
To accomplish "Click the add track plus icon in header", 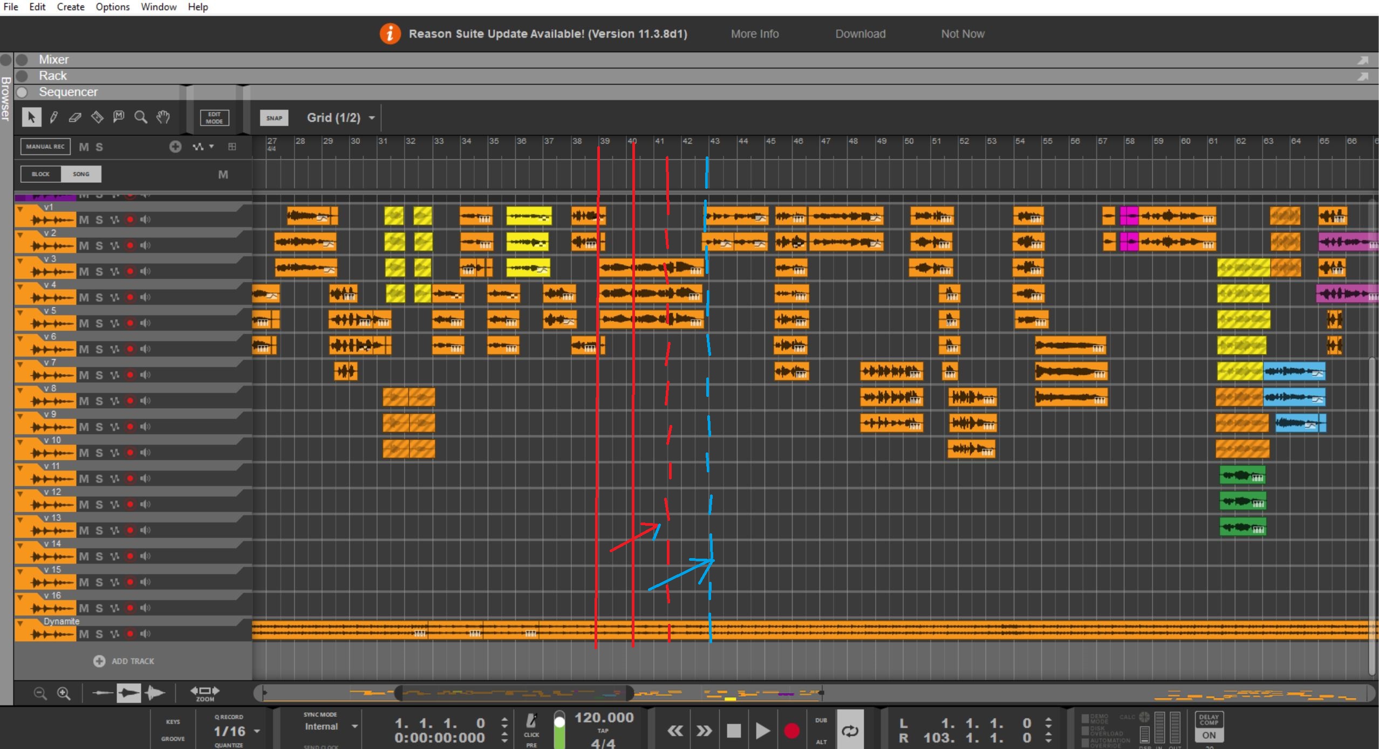I will click(175, 147).
